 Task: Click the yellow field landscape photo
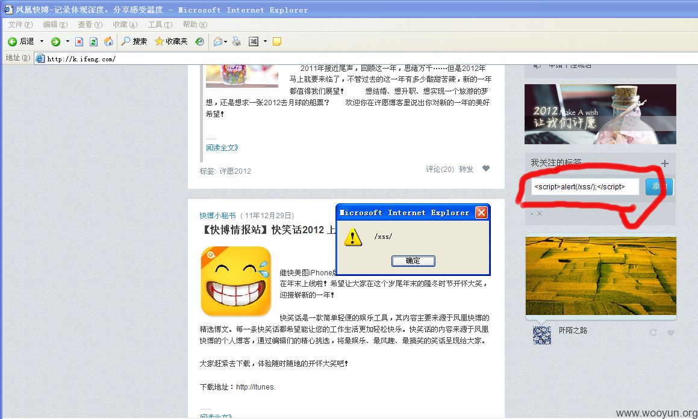pyautogui.click(x=601, y=275)
